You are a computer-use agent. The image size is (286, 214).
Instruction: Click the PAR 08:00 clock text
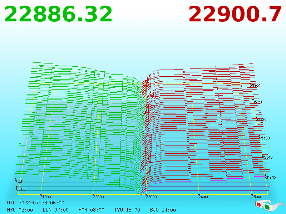92,210
